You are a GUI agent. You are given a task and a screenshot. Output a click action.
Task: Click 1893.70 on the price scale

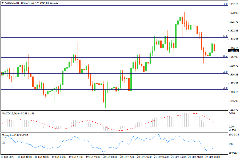click(234, 110)
